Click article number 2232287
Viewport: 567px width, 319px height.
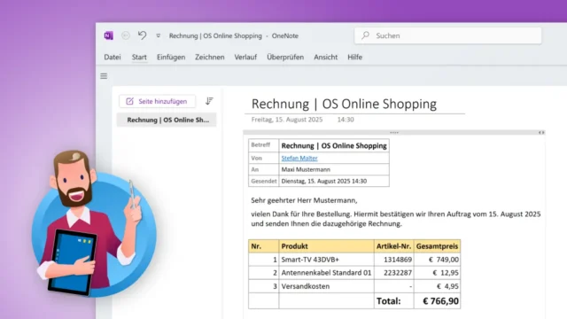pyautogui.click(x=398, y=273)
